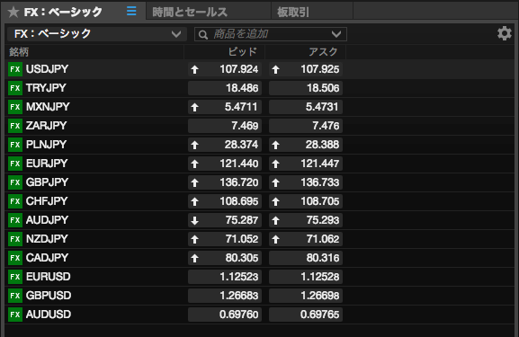Click the FX icon for EURUSD
Viewport: 519px width, 337px height.
[x=15, y=277]
